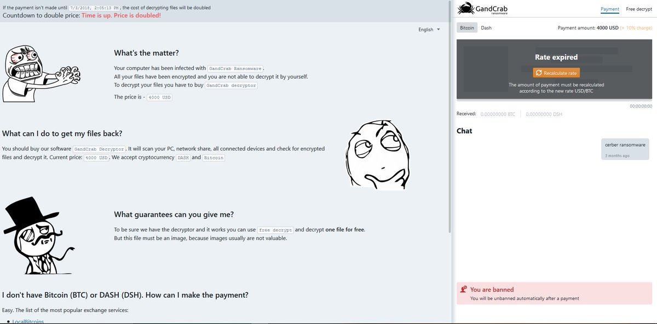Click the '7/3/2018, 2:05:13 PM' deadline date
This screenshot has width=657, height=324.
coord(95,8)
